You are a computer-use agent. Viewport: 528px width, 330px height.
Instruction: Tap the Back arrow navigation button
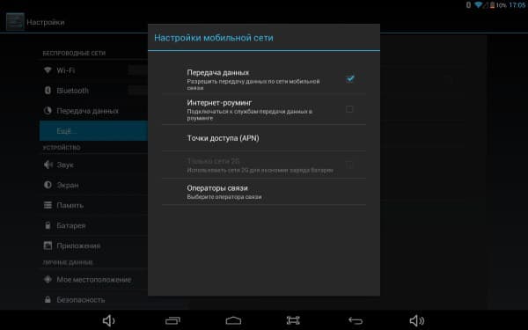pyautogui.click(x=356, y=320)
